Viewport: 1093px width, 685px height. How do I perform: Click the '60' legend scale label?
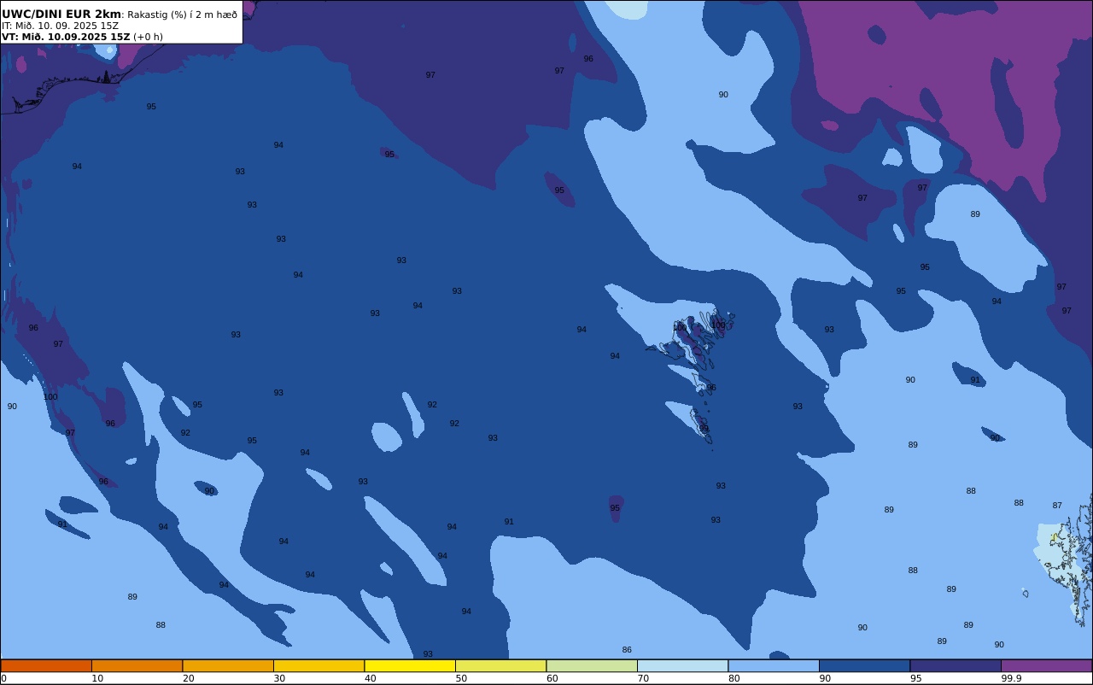click(552, 678)
